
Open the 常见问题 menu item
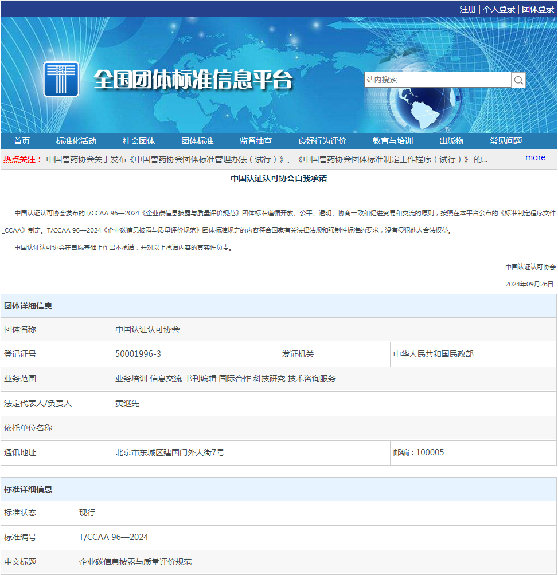(506, 141)
